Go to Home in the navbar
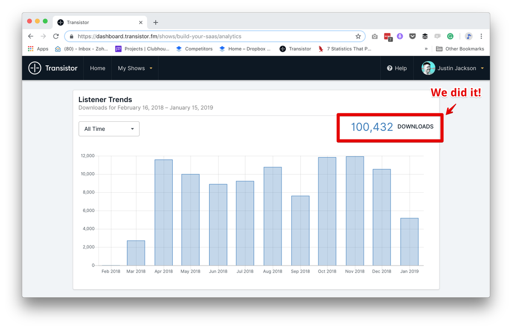This screenshot has height=329, width=512. 97,68
